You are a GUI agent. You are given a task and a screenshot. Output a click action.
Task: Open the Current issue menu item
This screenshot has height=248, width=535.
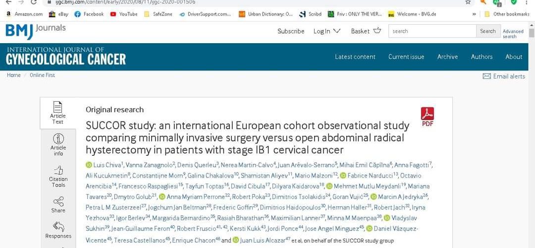click(406, 57)
